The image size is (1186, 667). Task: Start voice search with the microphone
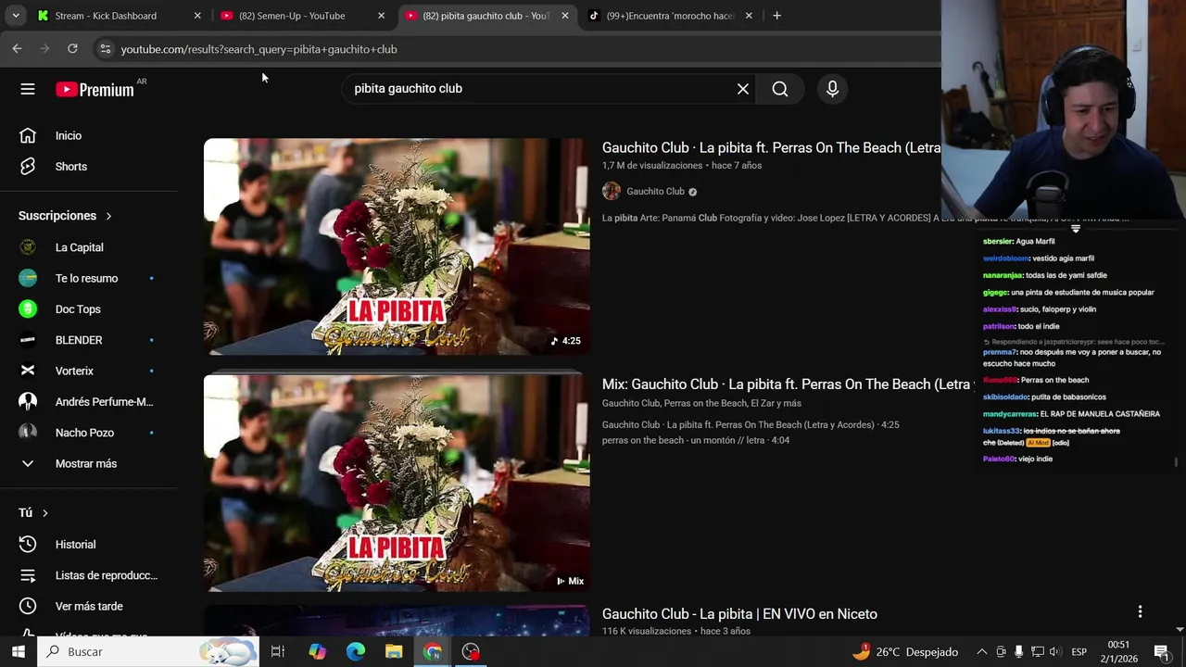pos(832,89)
